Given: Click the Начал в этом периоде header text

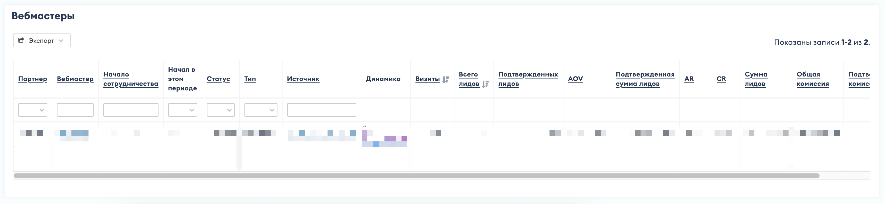Looking at the screenshot, I should tap(182, 79).
